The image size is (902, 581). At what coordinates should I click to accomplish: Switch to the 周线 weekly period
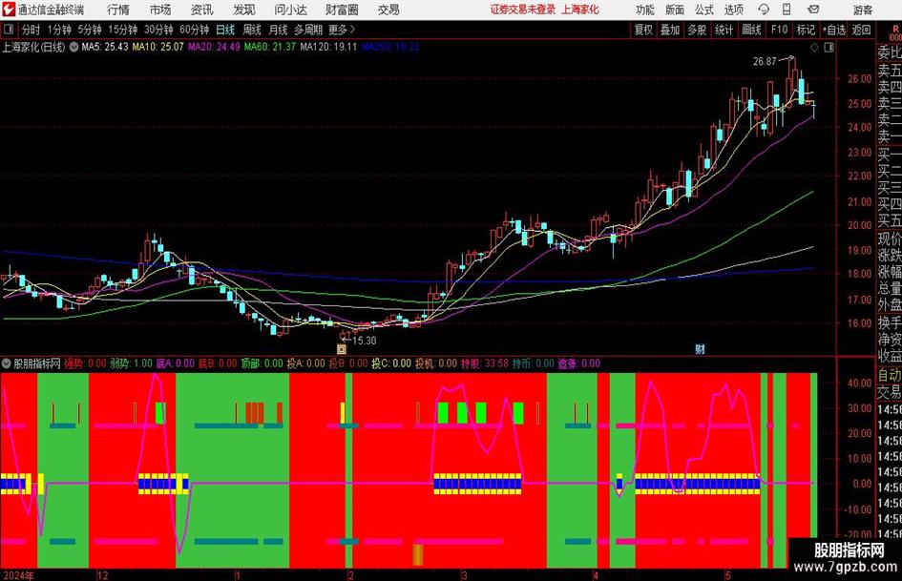[251, 30]
